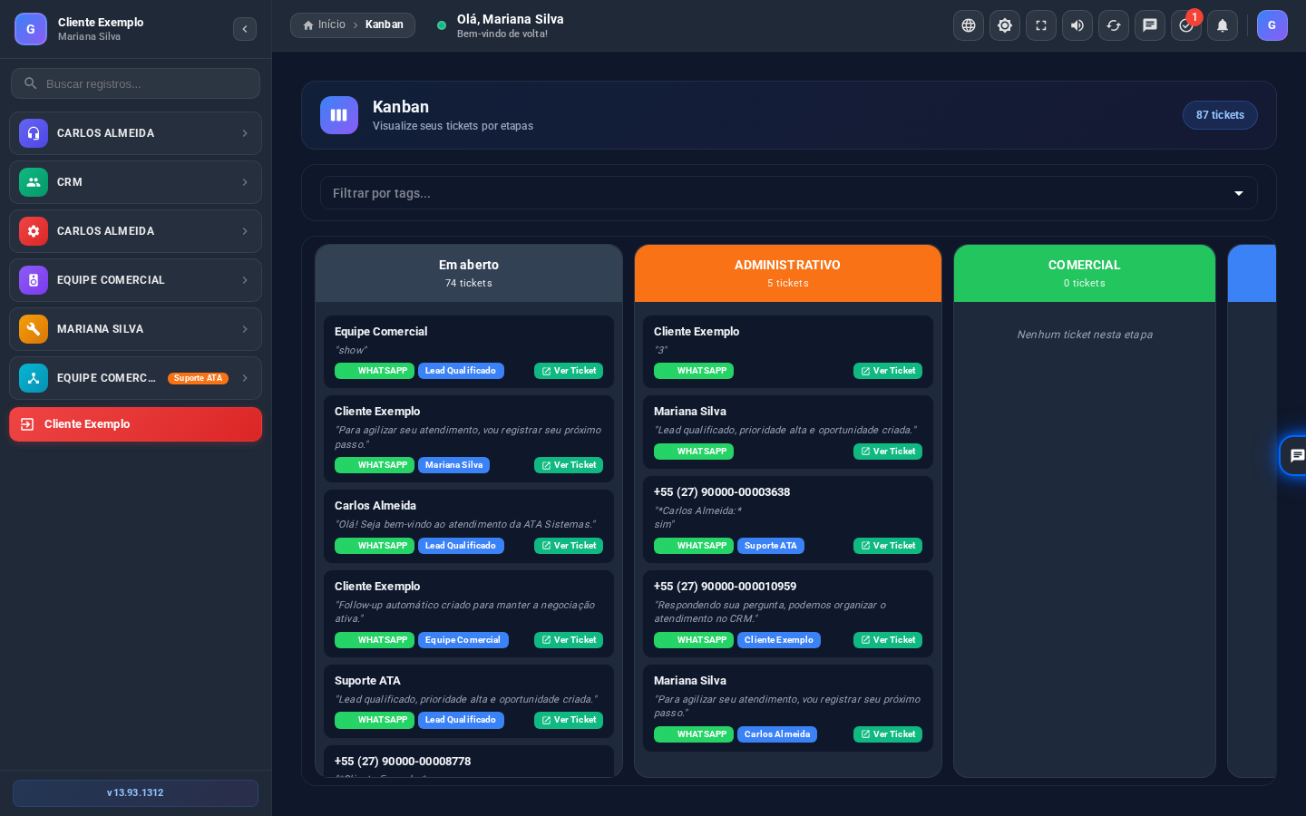The width and height of the screenshot is (1306, 816).
Task: Expand the MARIANA SILVA sidebar menu
Action: pos(136,329)
